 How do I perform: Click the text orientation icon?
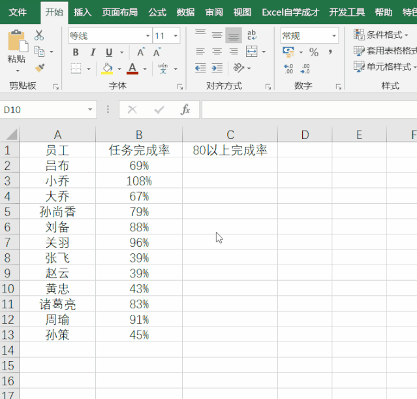pos(239,68)
